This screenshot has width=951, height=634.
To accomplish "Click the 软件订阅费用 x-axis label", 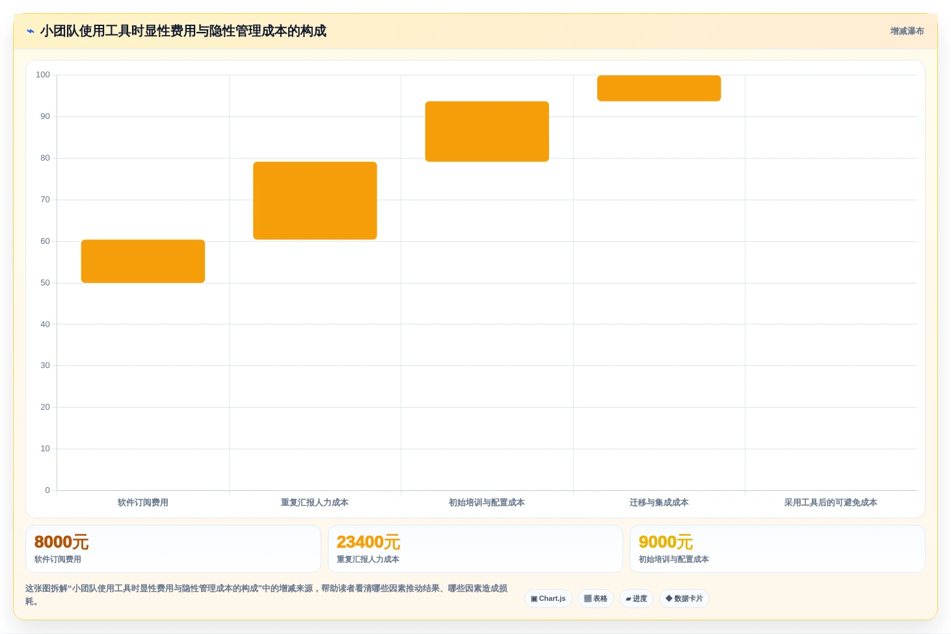I will pos(143,503).
